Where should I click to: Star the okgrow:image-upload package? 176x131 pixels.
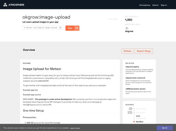(70, 28)
